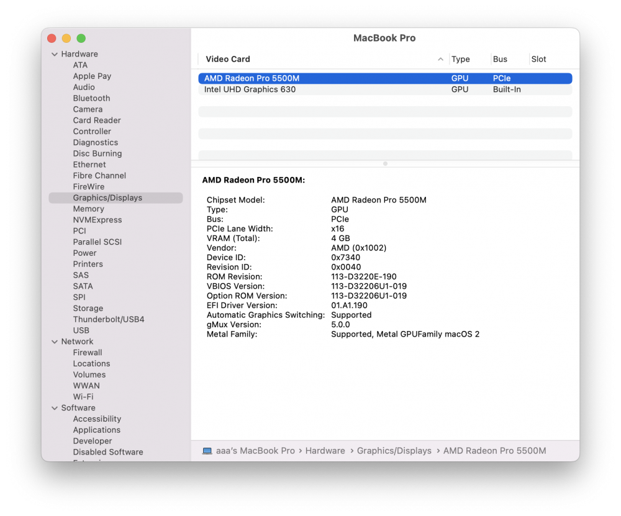Click aaa's MacBook Pro in path bar

(x=255, y=452)
